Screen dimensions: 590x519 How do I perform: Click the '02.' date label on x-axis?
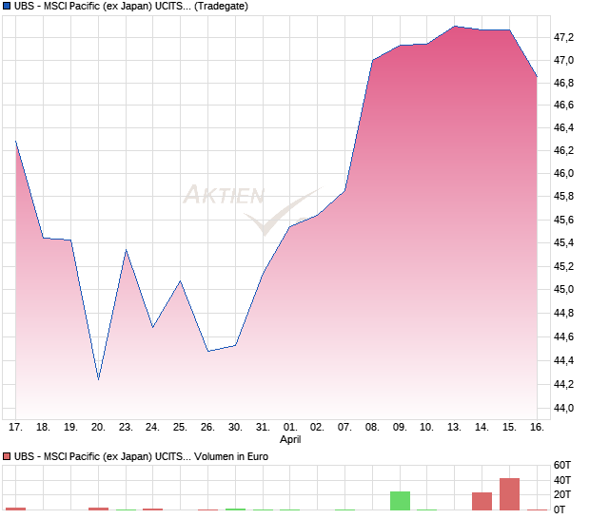point(317,428)
